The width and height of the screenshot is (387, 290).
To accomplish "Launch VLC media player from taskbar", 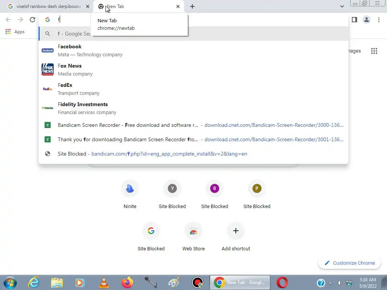I will point(104,282).
